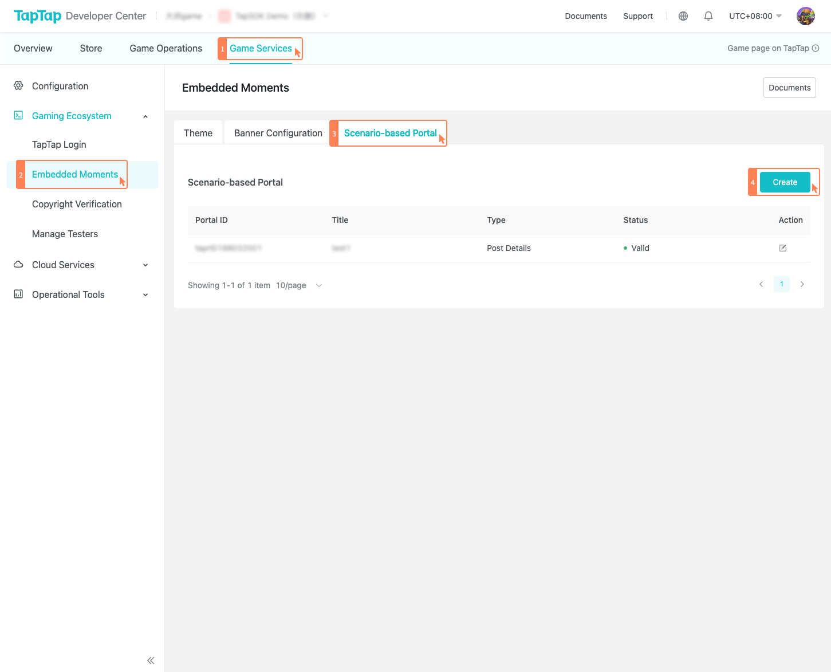Click the Developer Center header text

coord(106,16)
